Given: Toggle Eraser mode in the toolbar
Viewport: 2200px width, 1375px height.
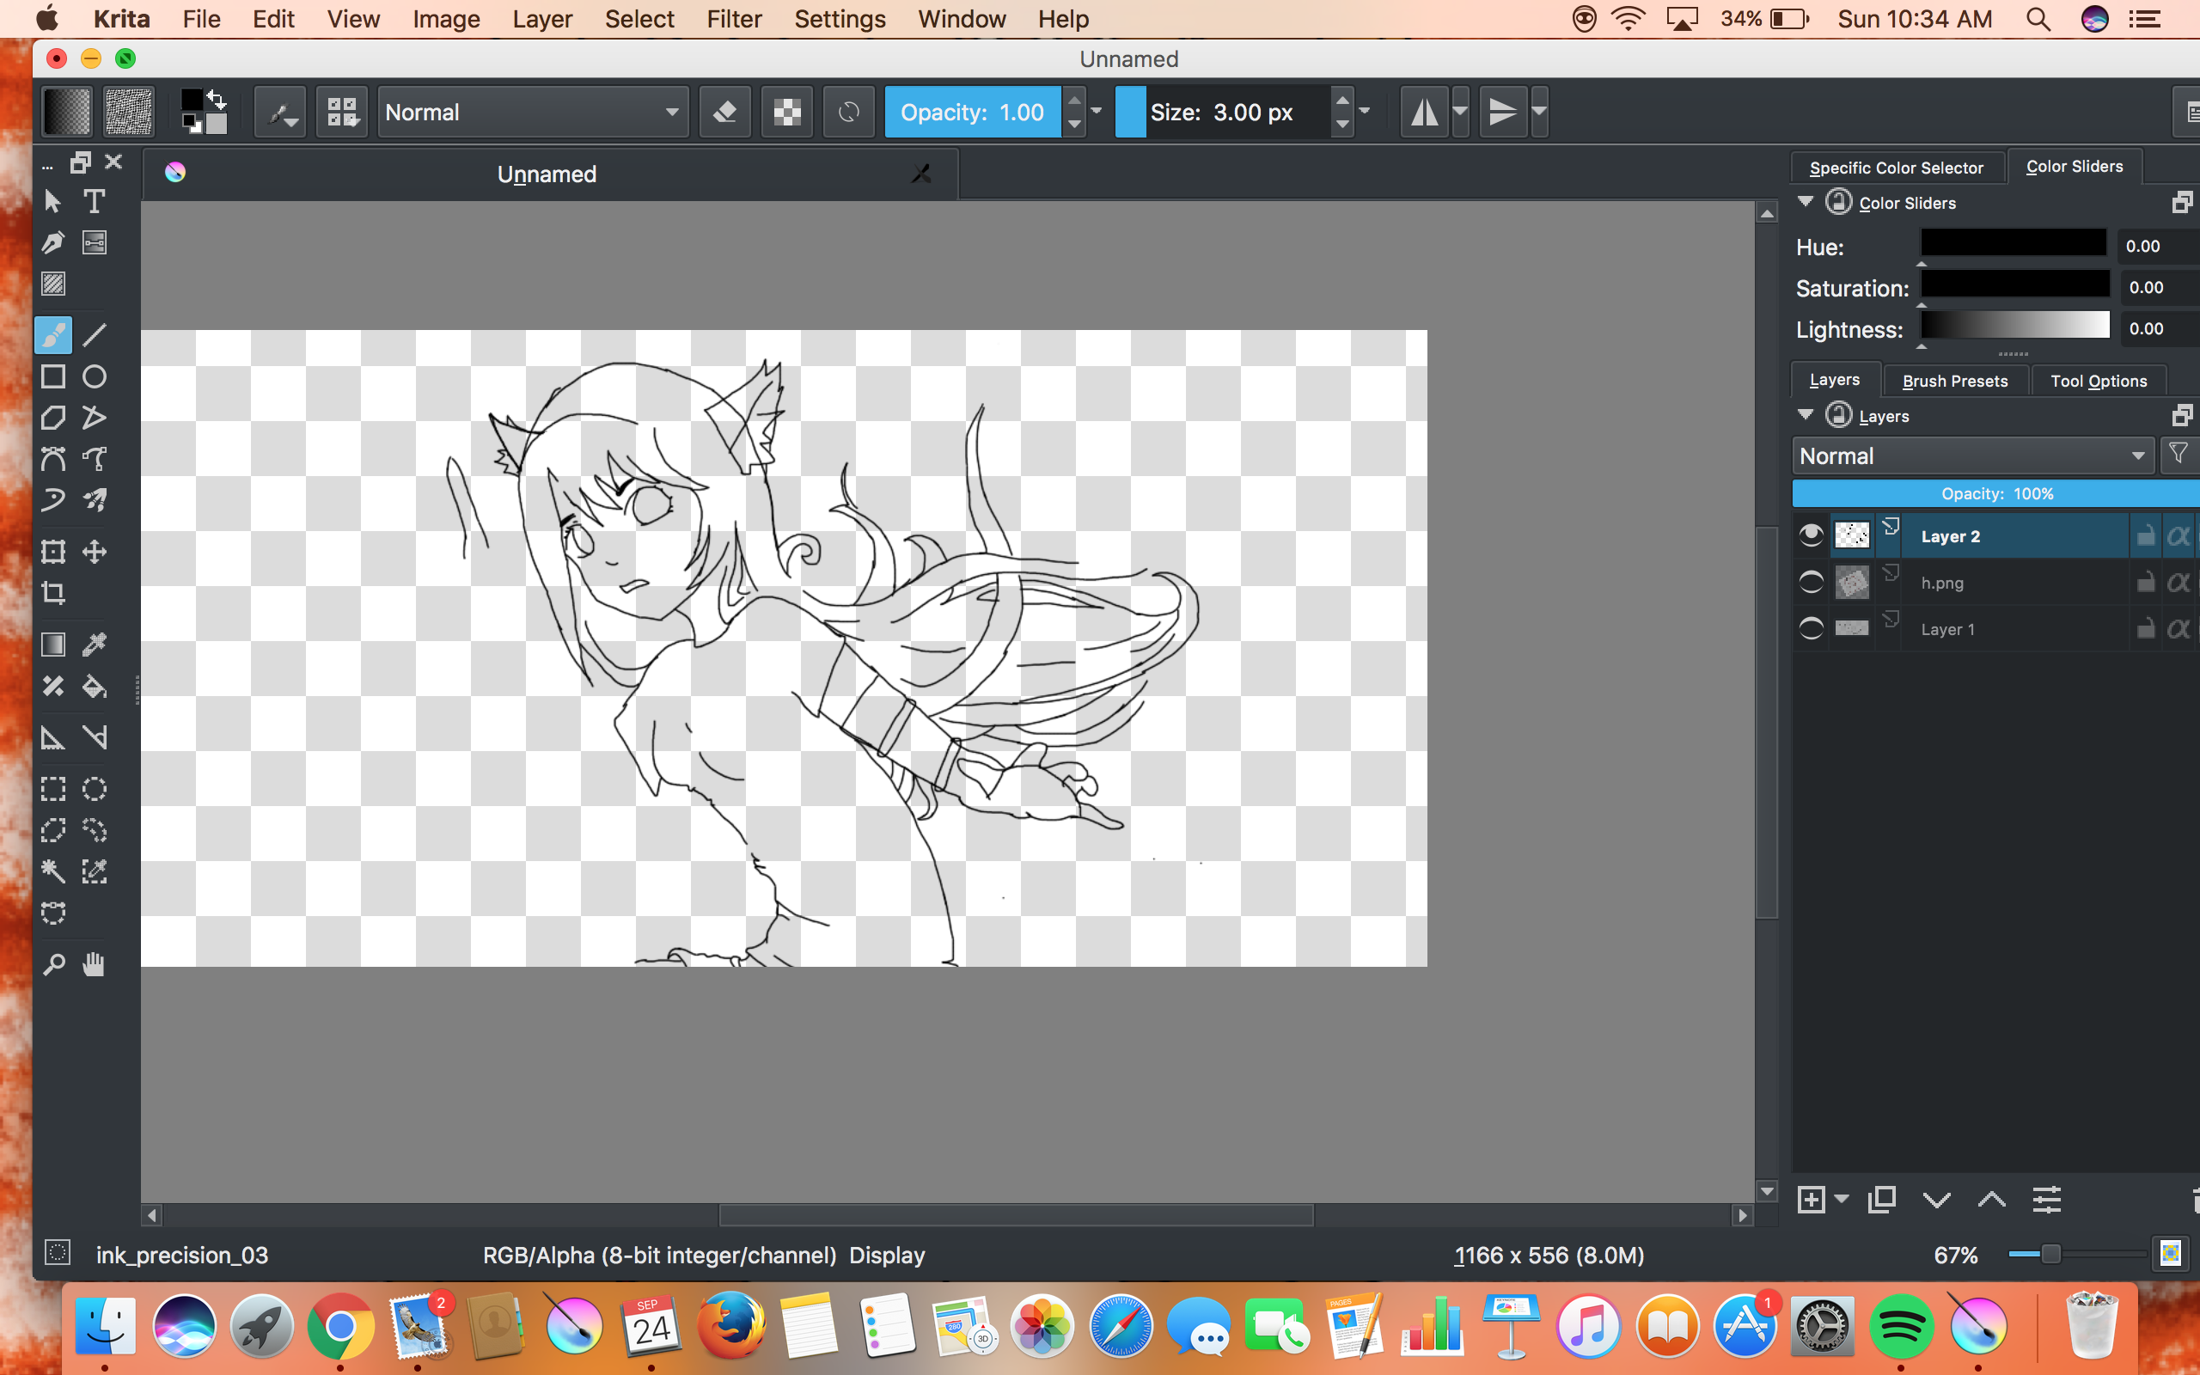Looking at the screenshot, I should (x=724, y=113).
